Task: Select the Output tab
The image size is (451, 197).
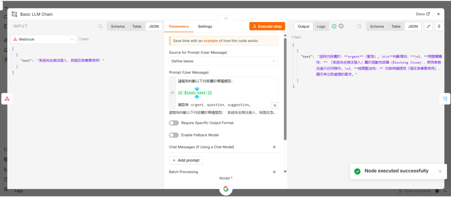Action: (x=303, y=26)
